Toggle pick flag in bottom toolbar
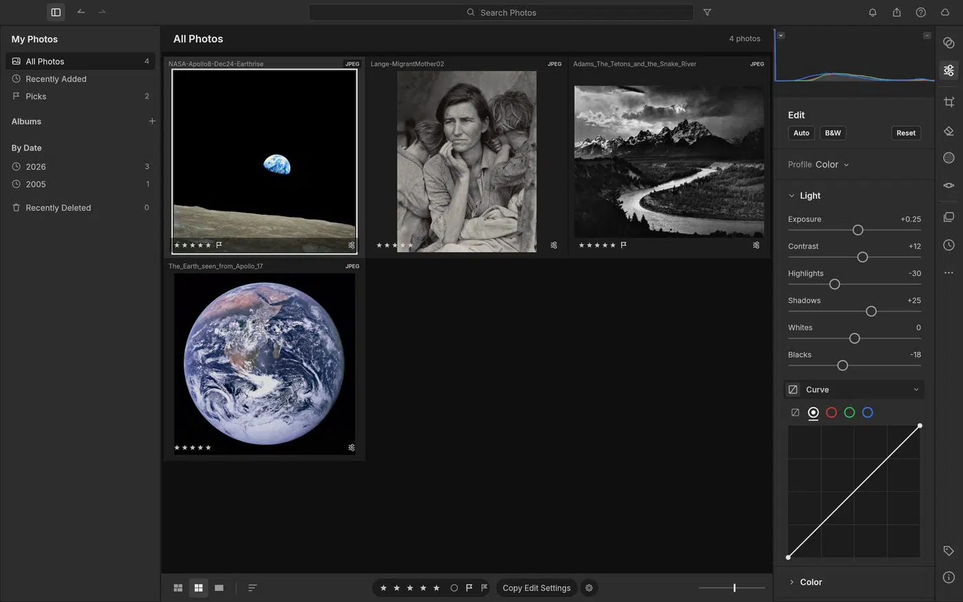Viewport: 963px width, 602px height. 469,588
